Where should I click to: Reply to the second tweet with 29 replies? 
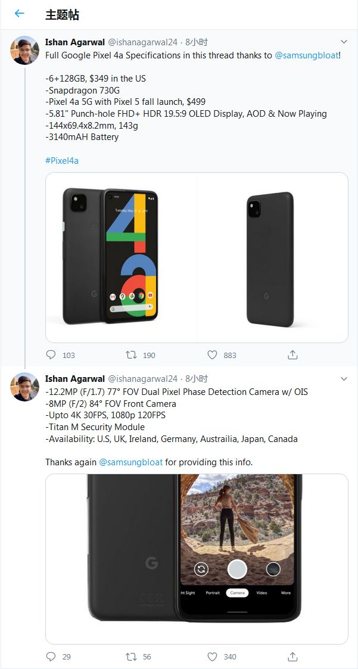click(51, 656)
